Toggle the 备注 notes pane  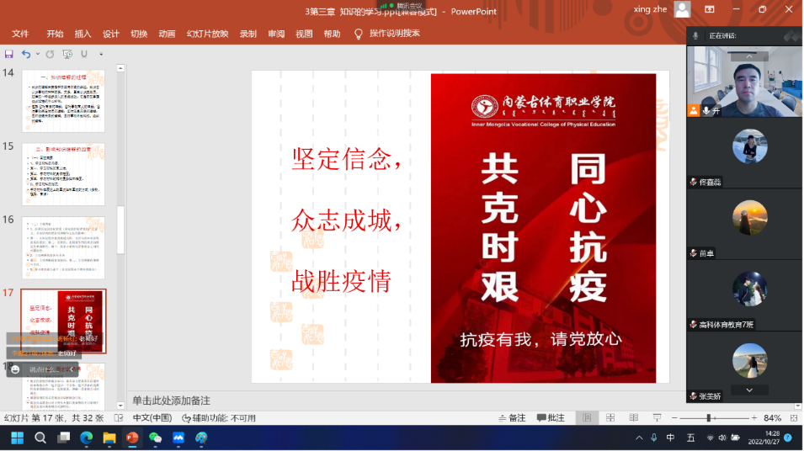[x=512, y=418]
